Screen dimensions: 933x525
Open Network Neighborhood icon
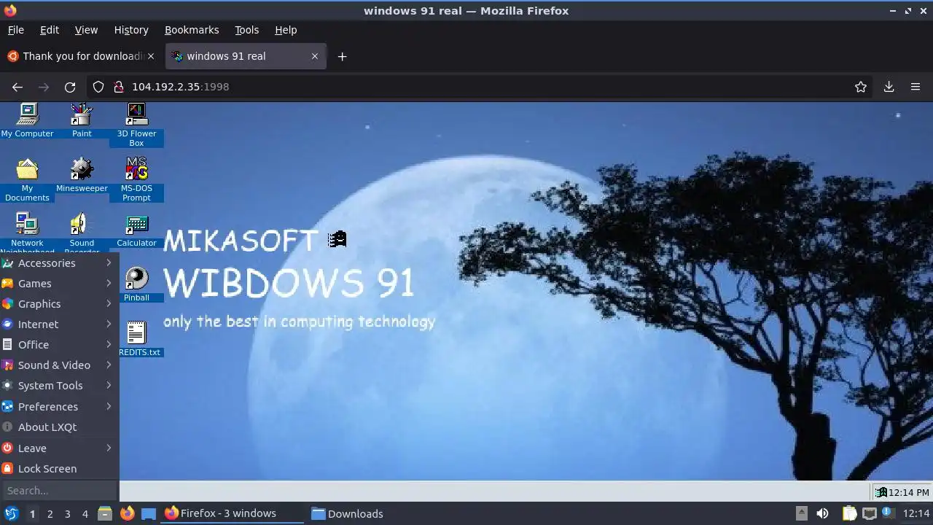(27, 232)
